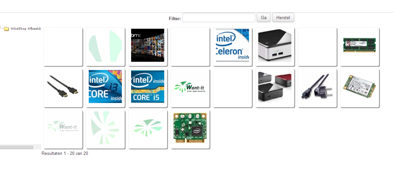Viewport: 394px width, 178px height.
Task: Select the power cord plug thumbnail
Action: point(317,88)
